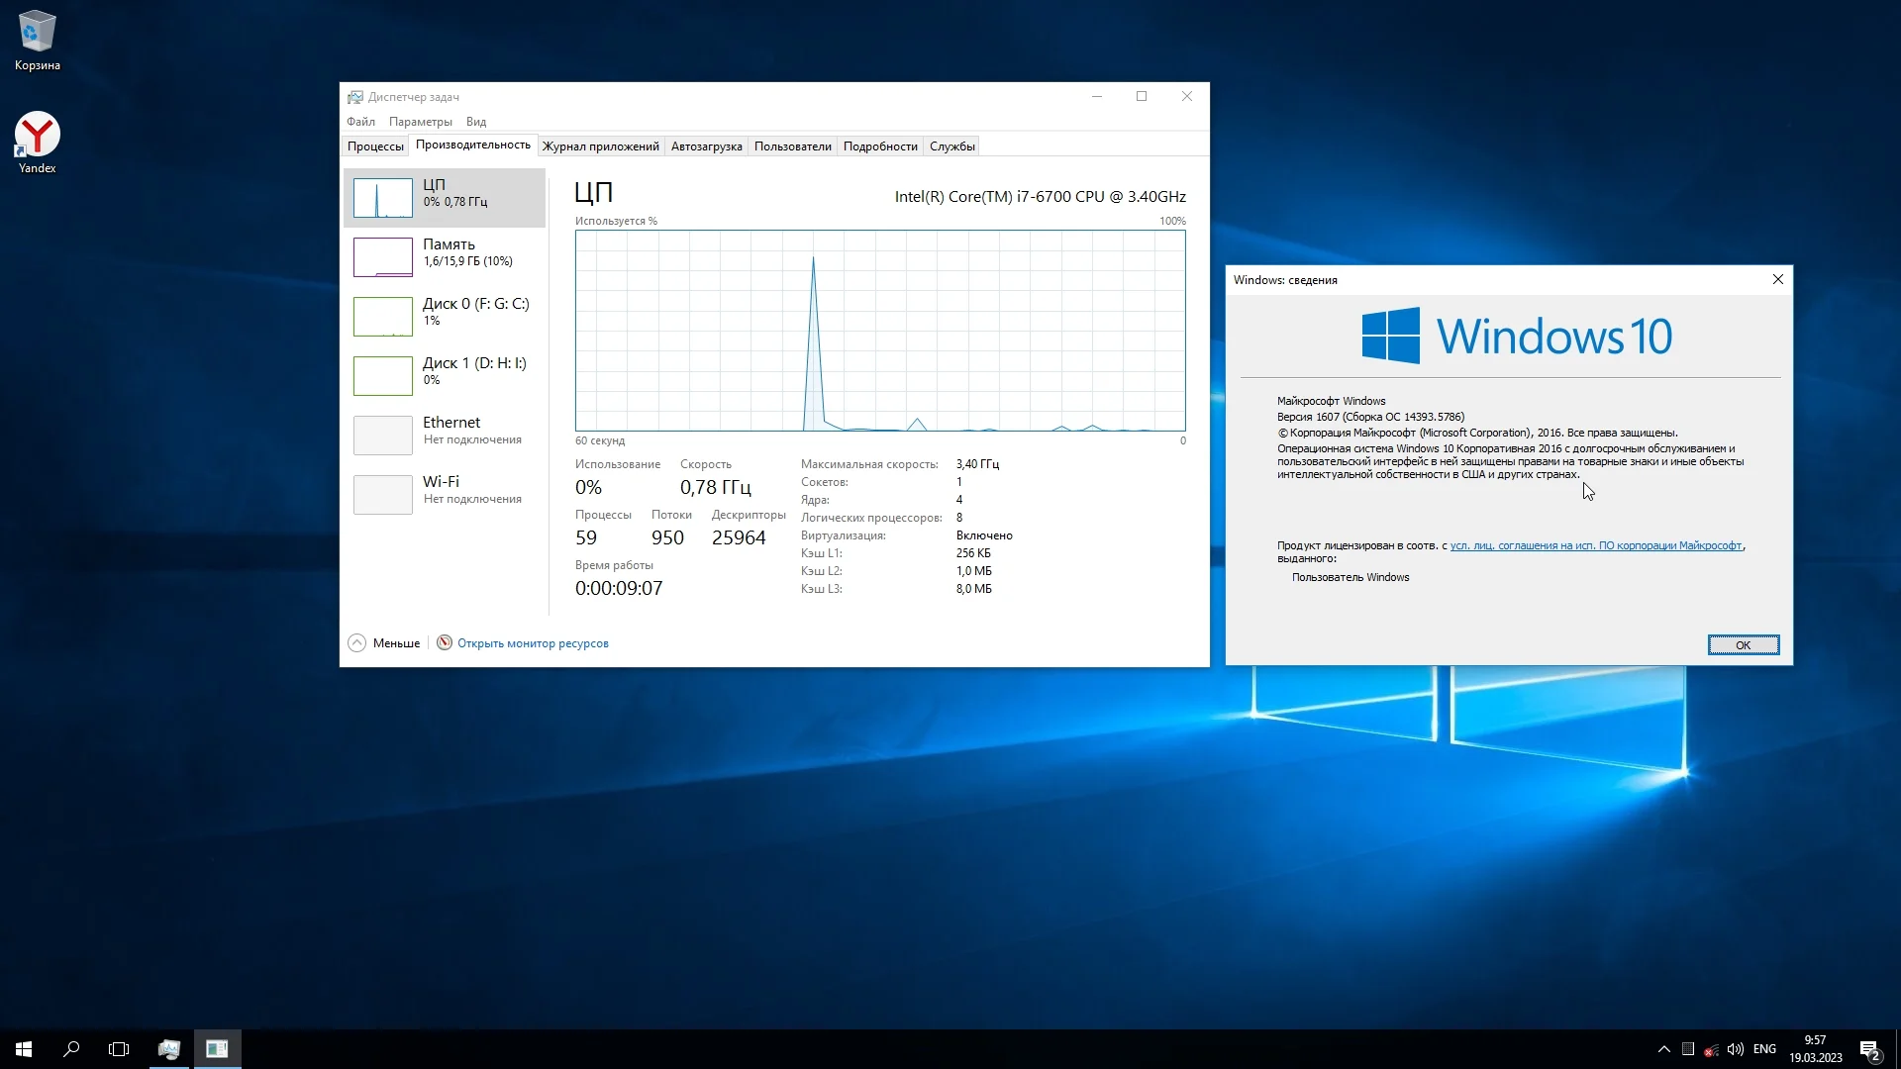Collapse Task Manager with the Fewer details button
1901x1069 pixels.
coord(384,643)
